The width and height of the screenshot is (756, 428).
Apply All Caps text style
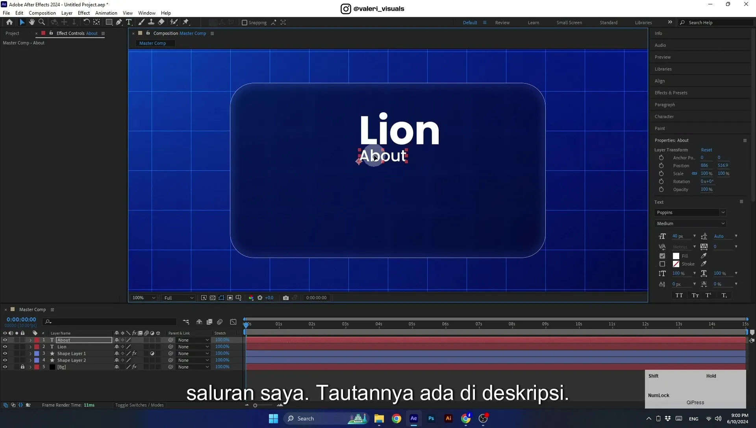pyautogui.click(x=679, y=295)
